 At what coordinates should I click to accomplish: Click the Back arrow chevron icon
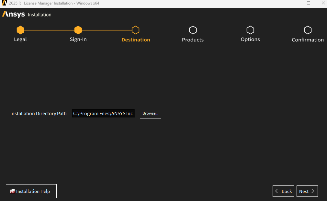click(276, 191)
